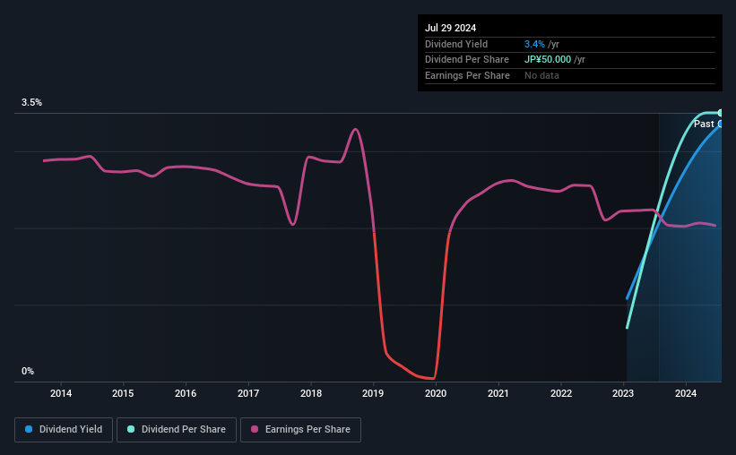Click the teal Dividend Per Share legend dot
736x455 pixels.
131,429
